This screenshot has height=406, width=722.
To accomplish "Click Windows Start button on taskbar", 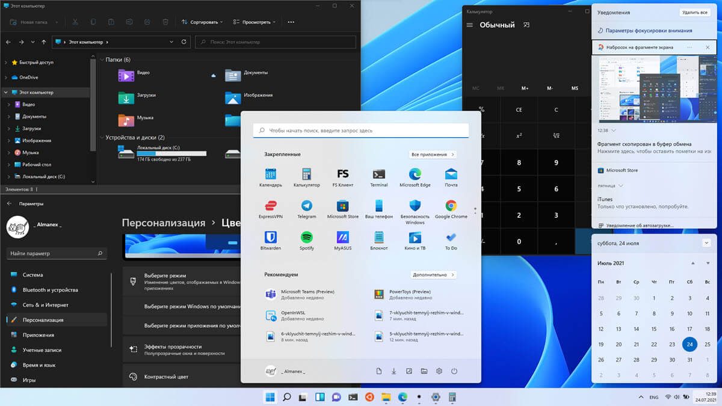I will point(270,397).
